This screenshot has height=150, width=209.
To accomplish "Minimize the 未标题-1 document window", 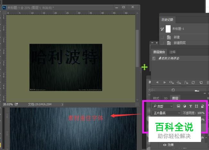I will (117, 7).
